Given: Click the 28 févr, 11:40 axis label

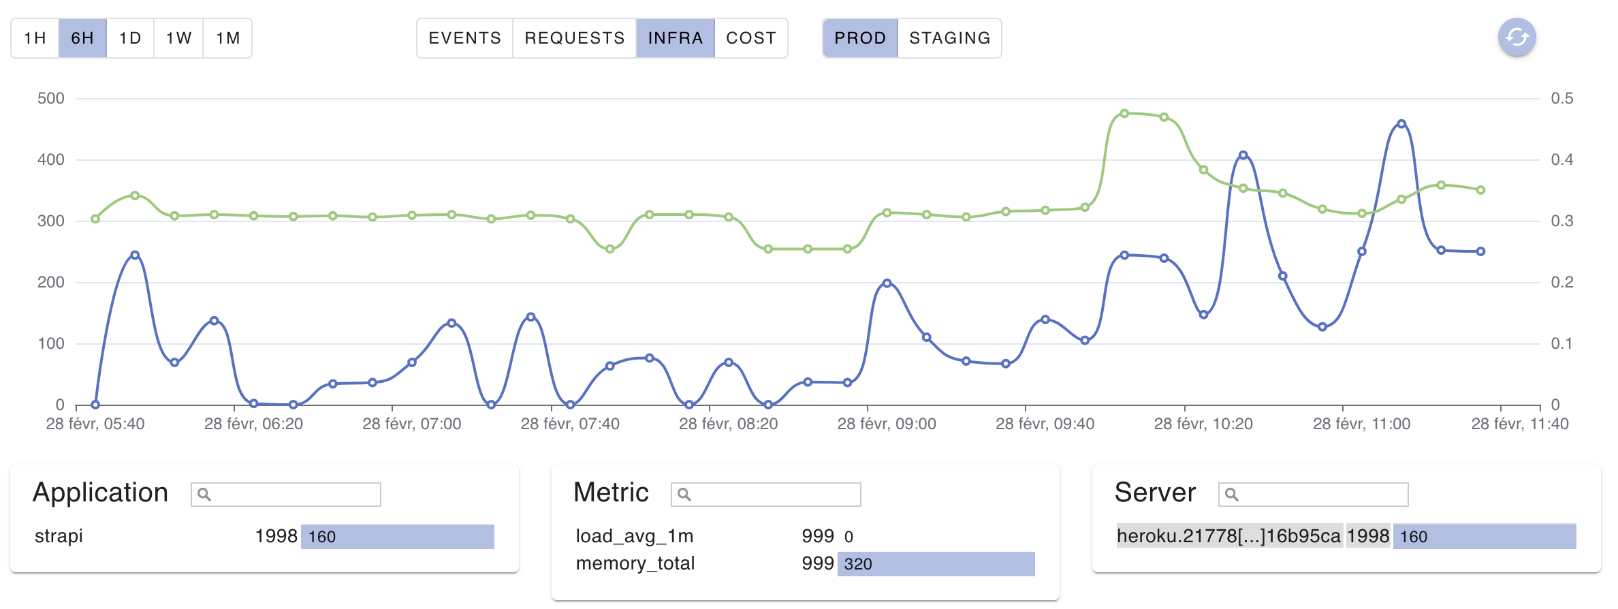Looking at the screenshot, I should pyautogui.click(x=1520, y=424).
